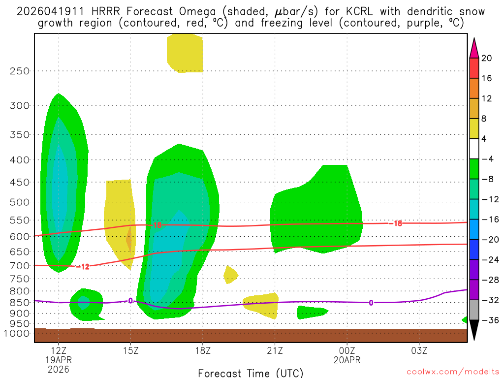
Task: Click the gray -32 to -36 colorbar swatch
Action: click(474, 310)
